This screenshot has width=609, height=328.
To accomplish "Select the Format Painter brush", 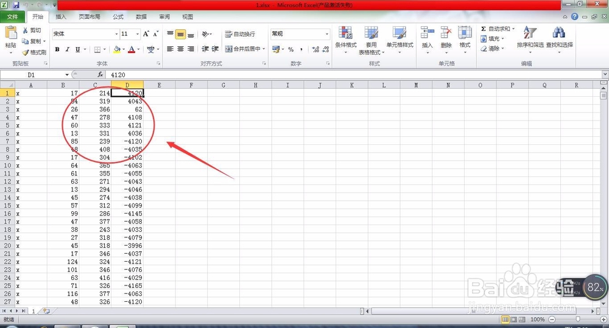I will 25,52.
